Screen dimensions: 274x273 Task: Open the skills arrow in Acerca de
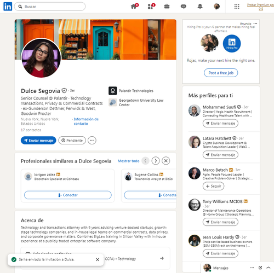point(162,258)
